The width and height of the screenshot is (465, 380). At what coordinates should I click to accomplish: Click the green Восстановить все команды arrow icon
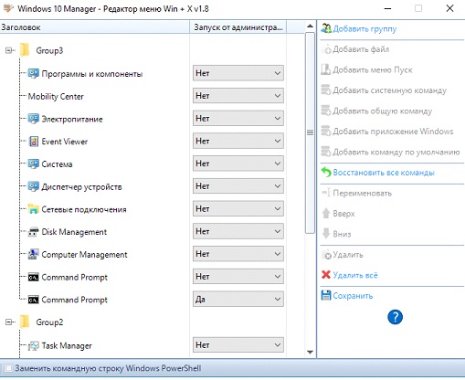(x=326, y=173)
